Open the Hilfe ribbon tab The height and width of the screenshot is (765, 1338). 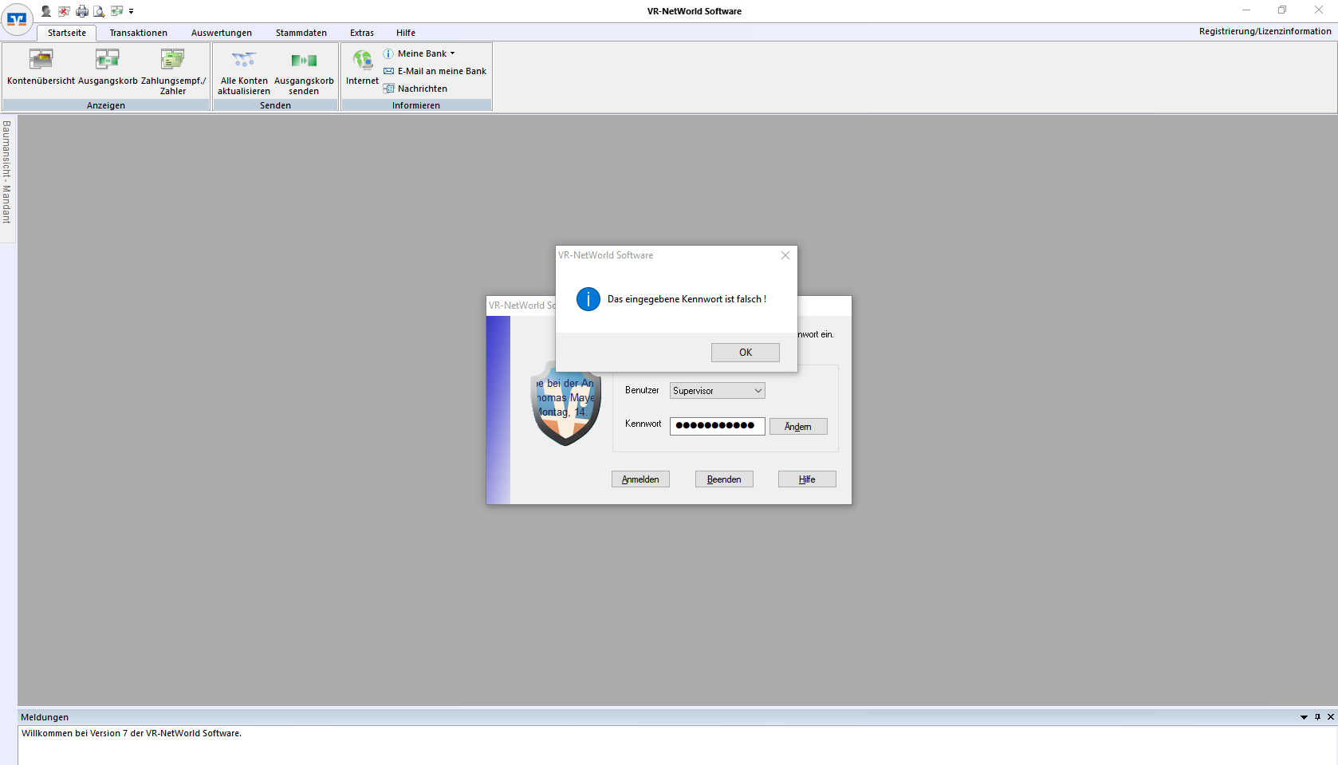tap(406, 33)
